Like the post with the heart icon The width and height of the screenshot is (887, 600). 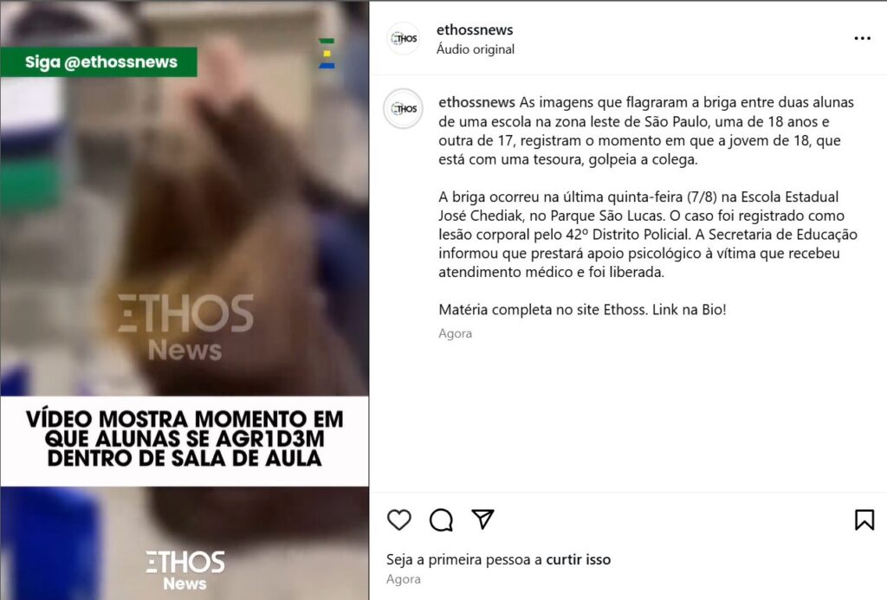click(398, 519)
